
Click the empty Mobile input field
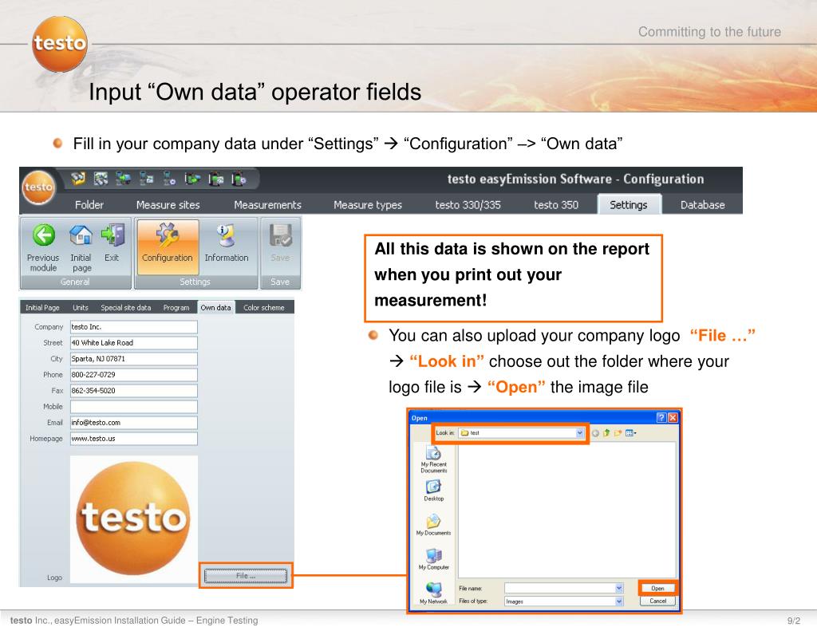click(x=134, y=406)
